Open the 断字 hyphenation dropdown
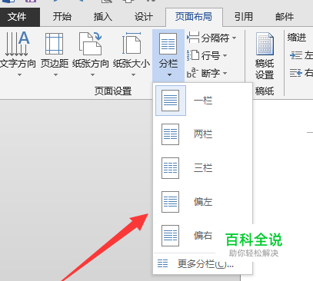 tap(225, 73)
